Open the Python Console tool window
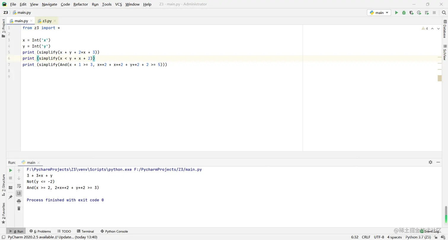The height and width of the screenshot is (240, 448). tap(114, 231)
